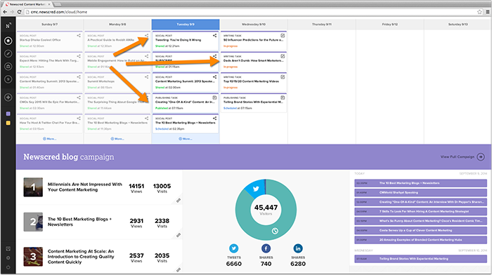Image resolution: width=492 pixels, height=275 pixels.
Task: Select the Sunday 9/7 column header
Action: pyautogui.click(x=50, y=24)
